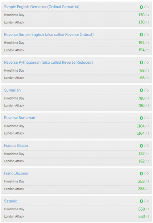Click London Attack row under Francis Bacon
Screen dimensions: 153x223
click(76, 161)
